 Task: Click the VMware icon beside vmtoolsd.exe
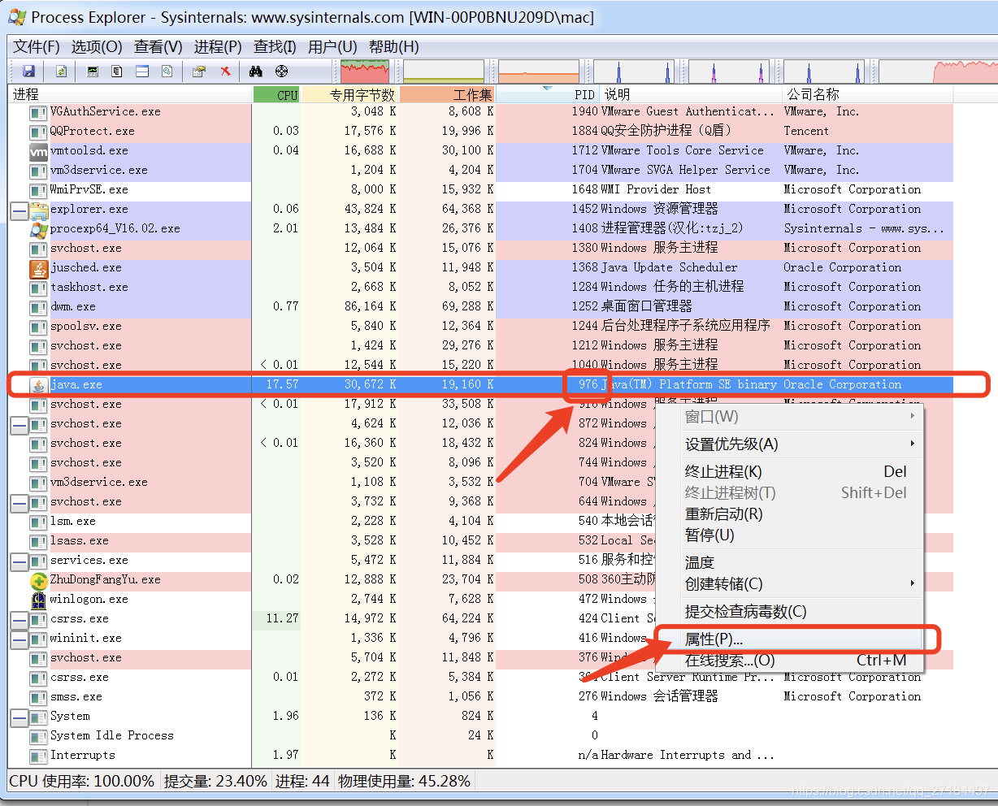point(38,151)
